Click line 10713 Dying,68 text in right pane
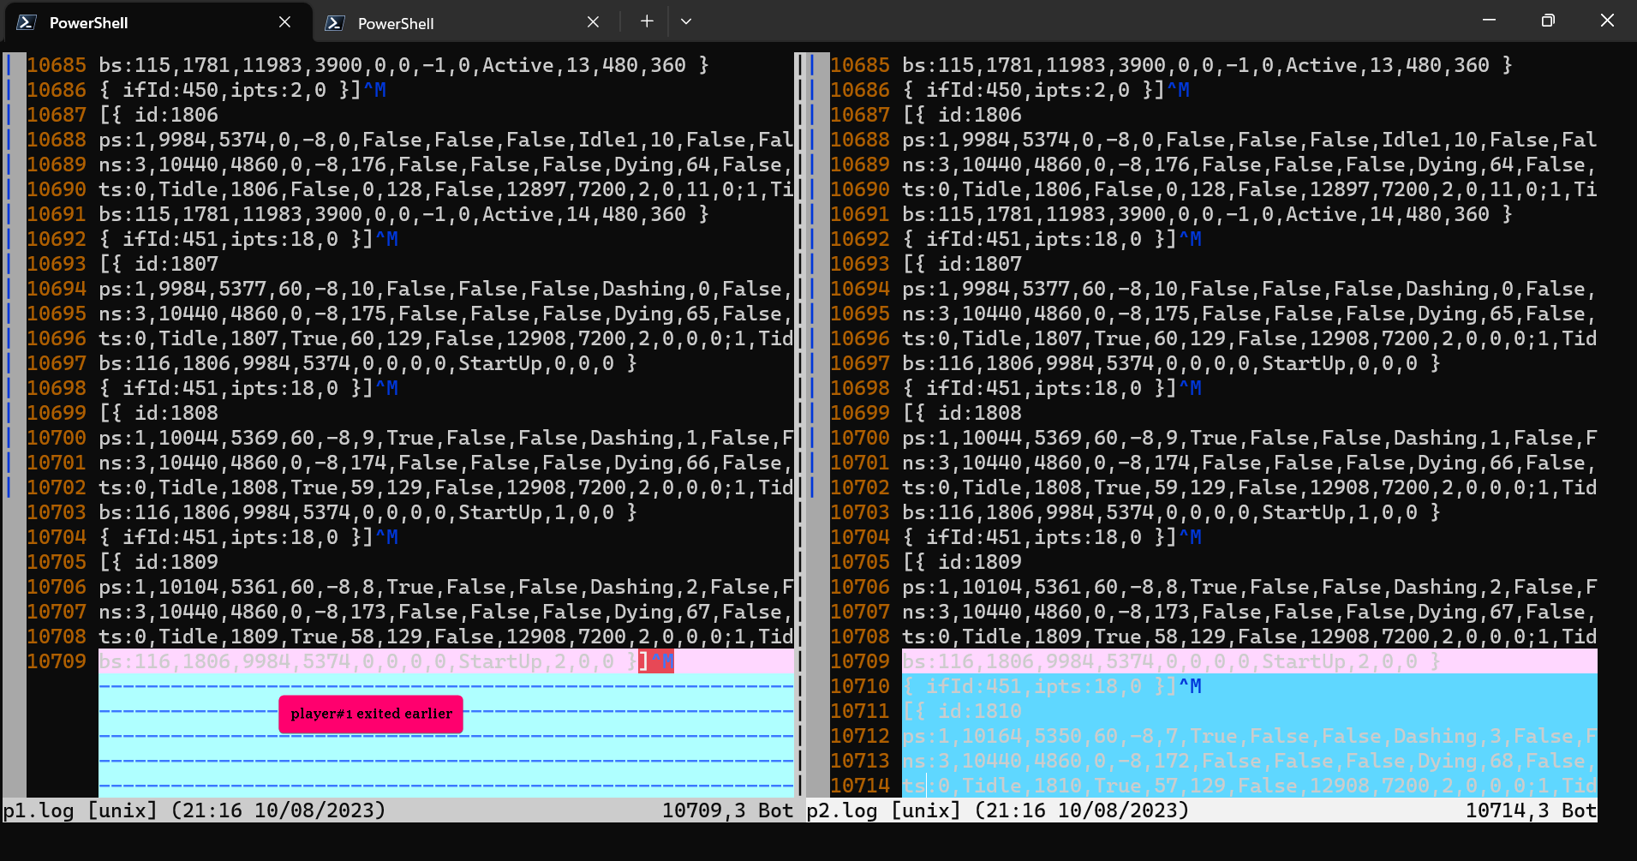This screenshot has width=1637, height=861. 1250,761
